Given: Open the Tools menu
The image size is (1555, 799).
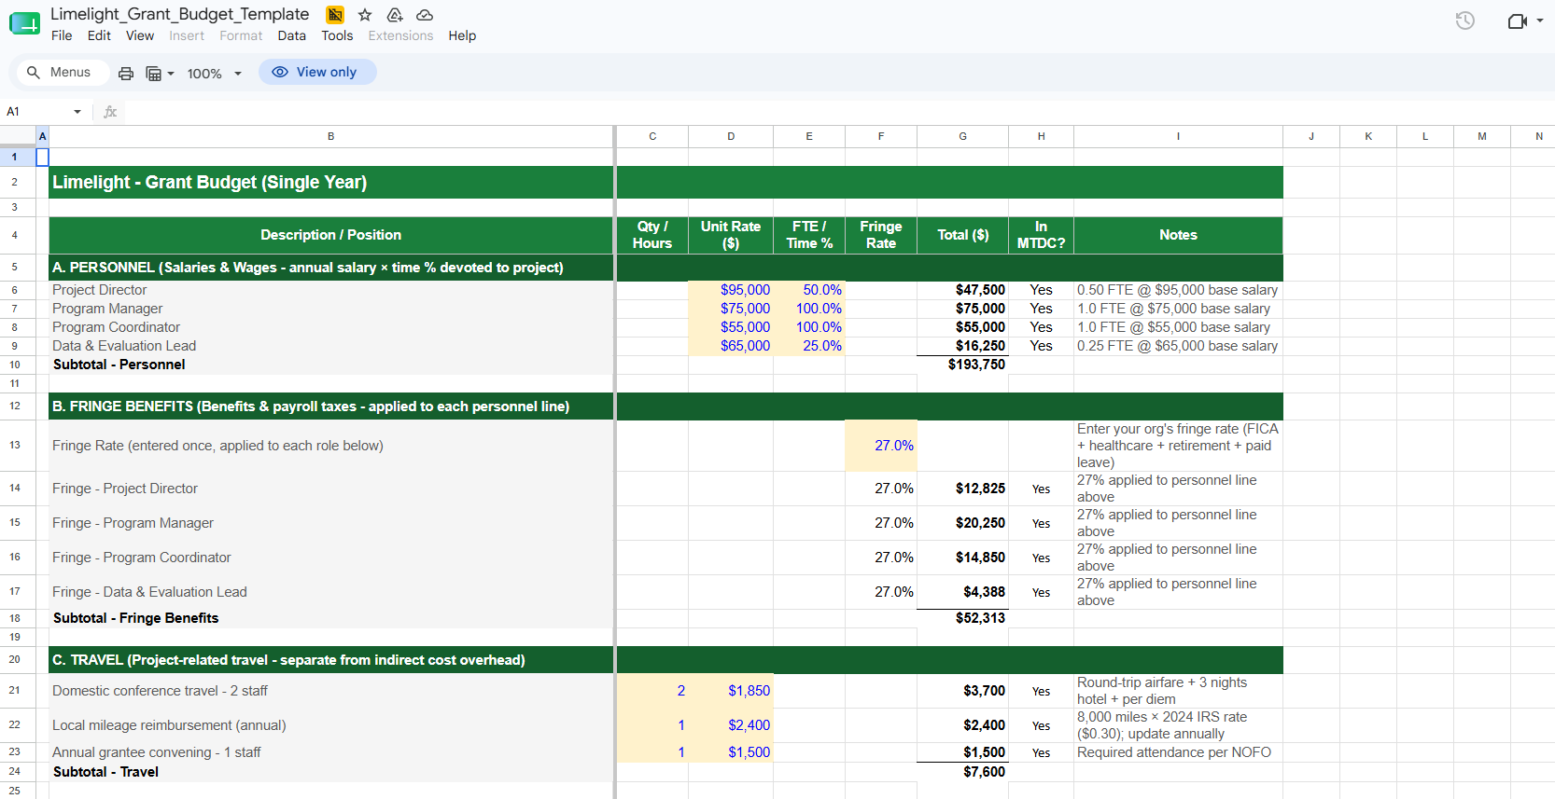Looking at the screenshot, I should click(x=337, y=35).
